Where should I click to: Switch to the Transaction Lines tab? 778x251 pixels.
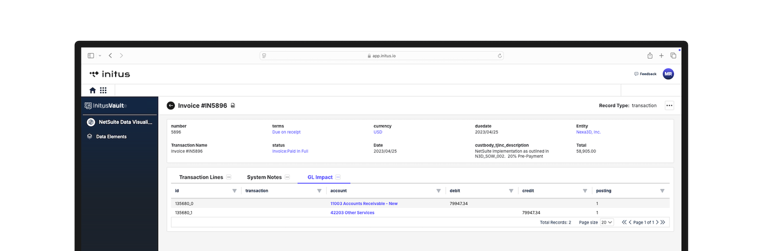tap(201, 177)
